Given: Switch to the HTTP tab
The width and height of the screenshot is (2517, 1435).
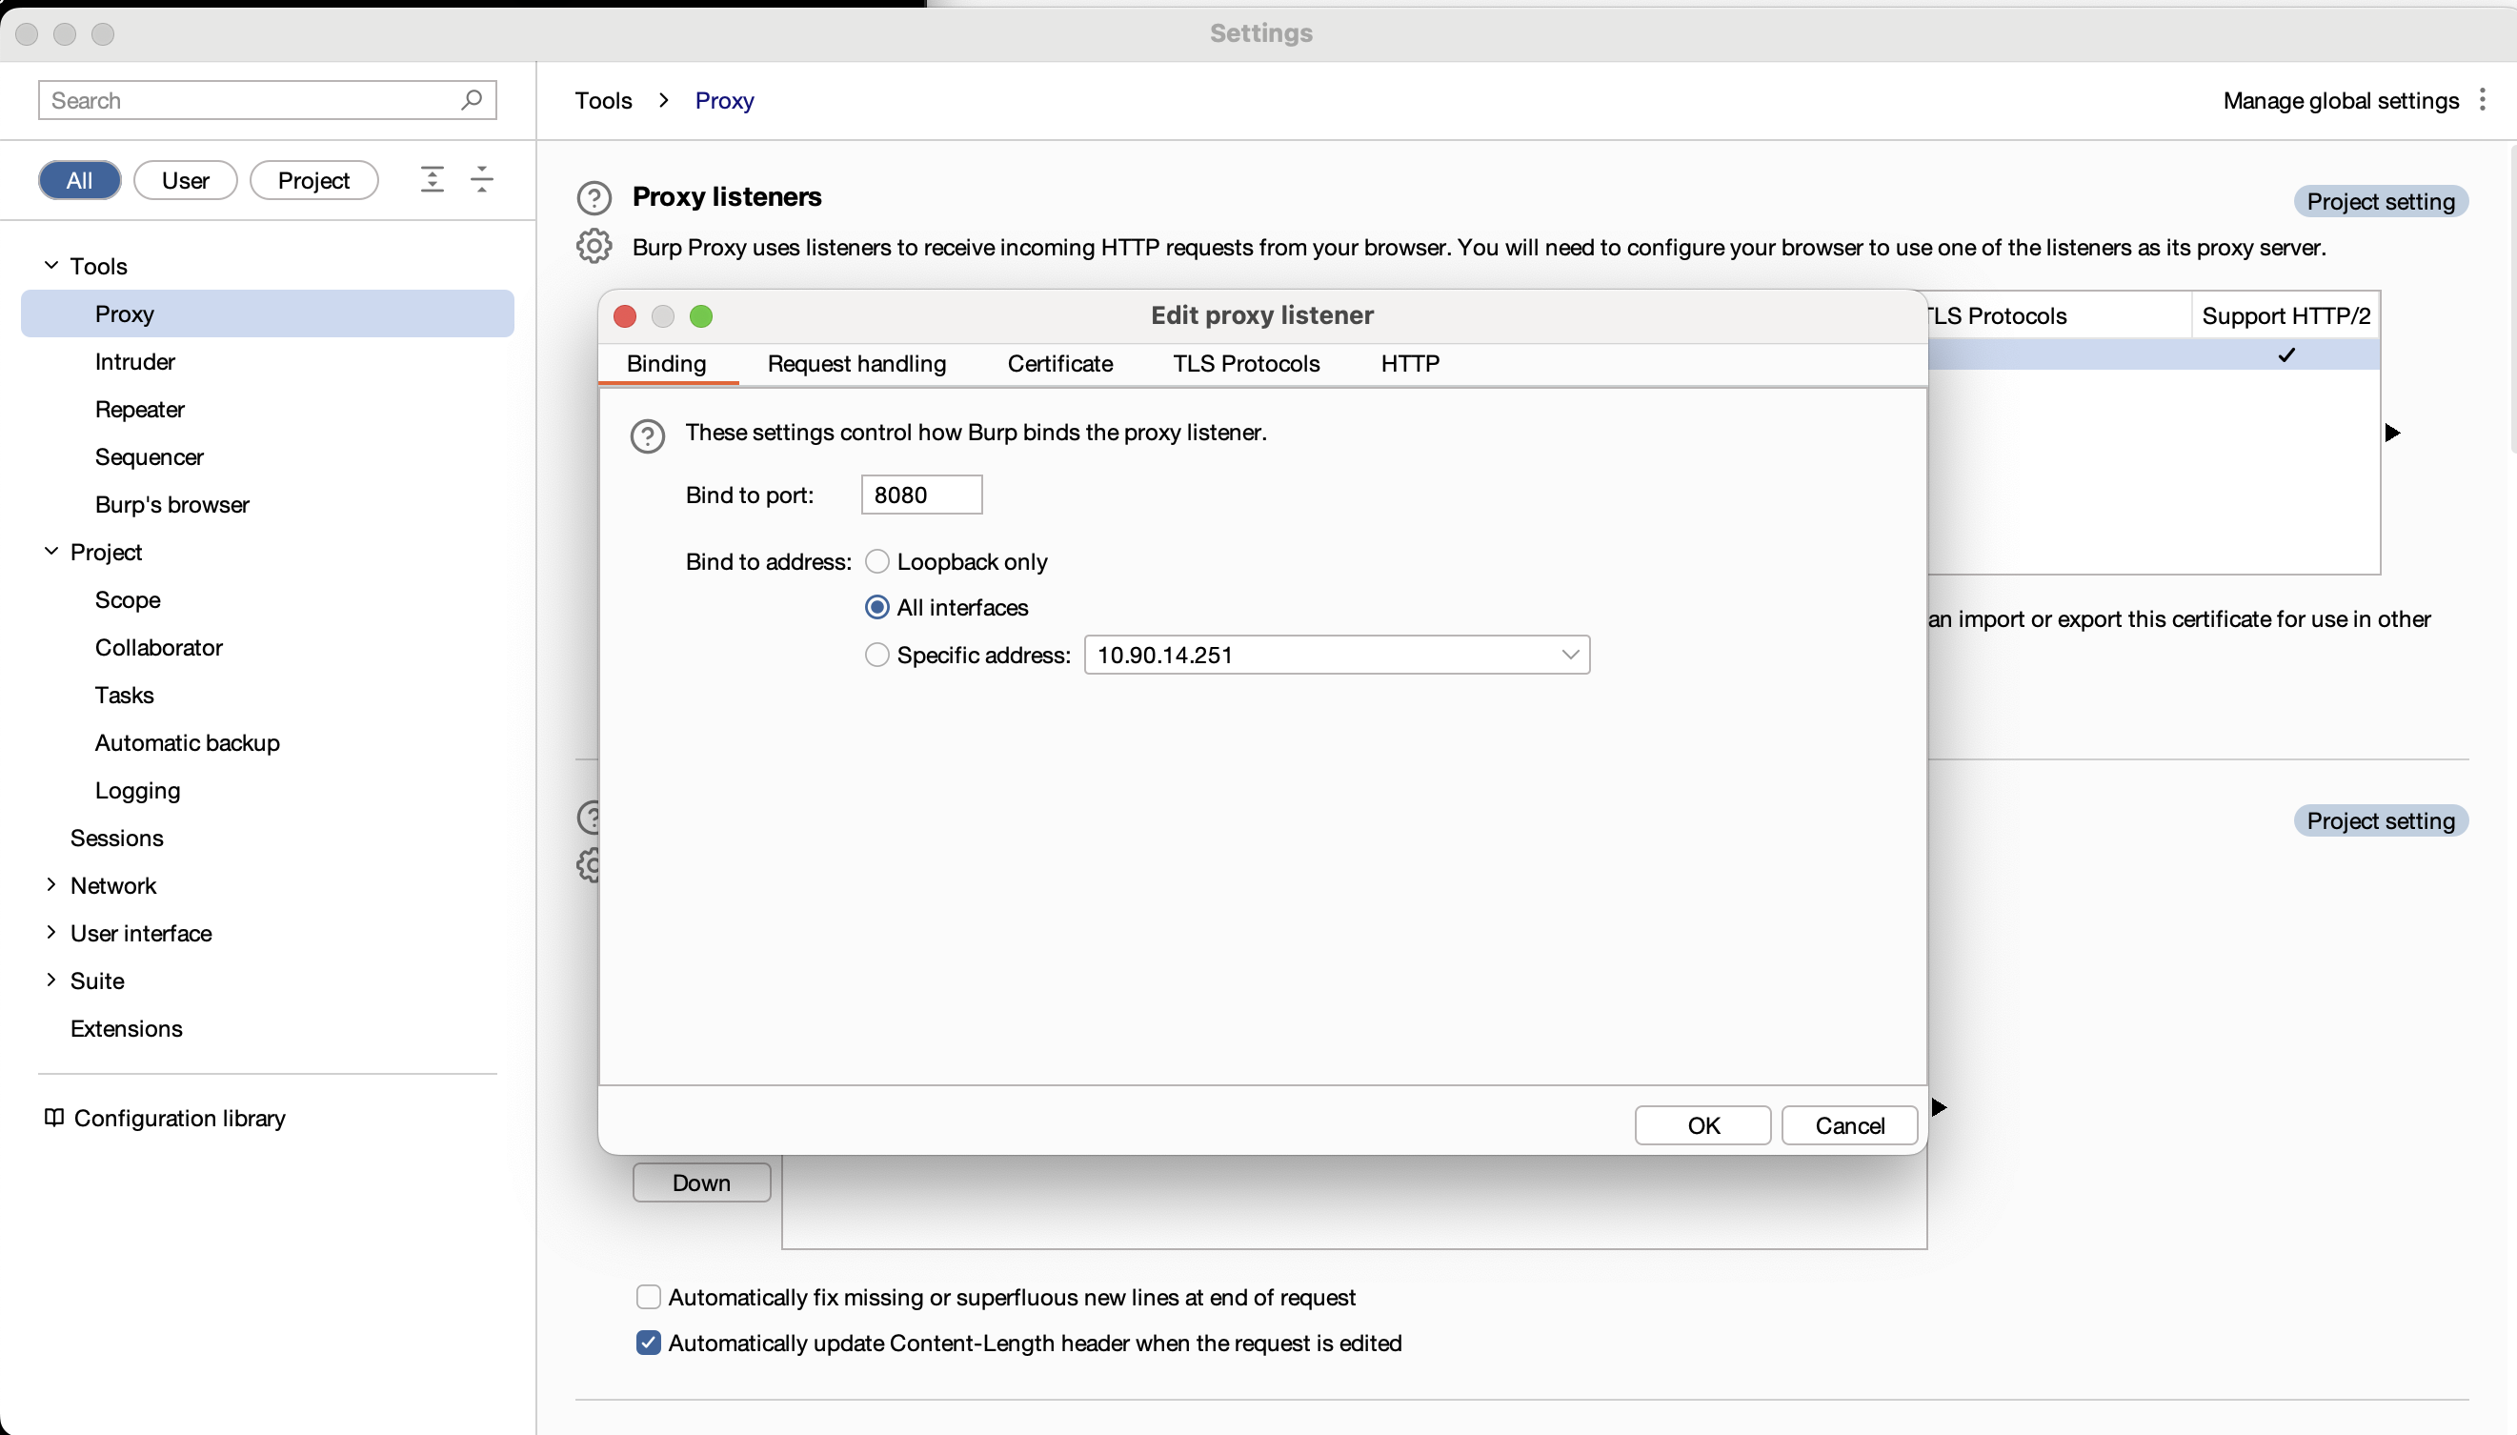Looking at the screenshot, I should tap(1410, 364).
